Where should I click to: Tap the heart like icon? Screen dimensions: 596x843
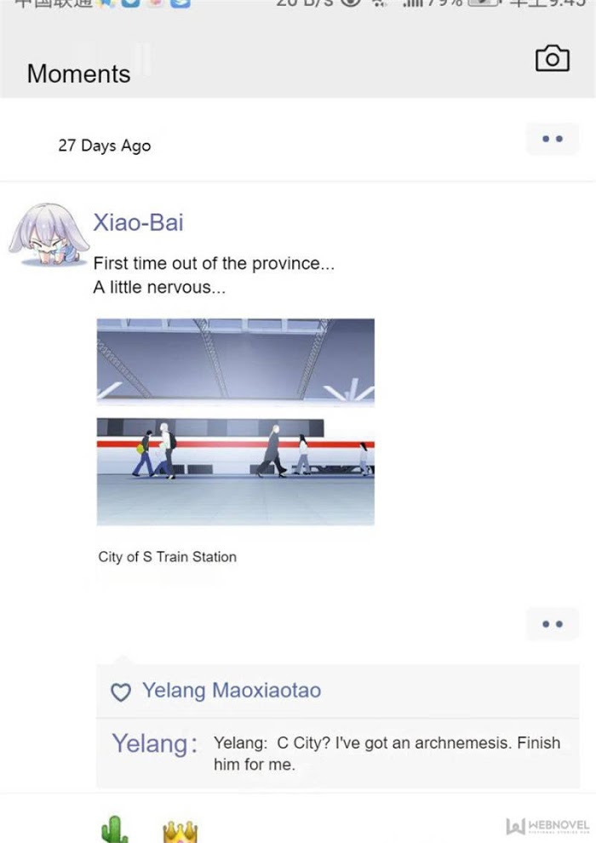coord(120,692)
